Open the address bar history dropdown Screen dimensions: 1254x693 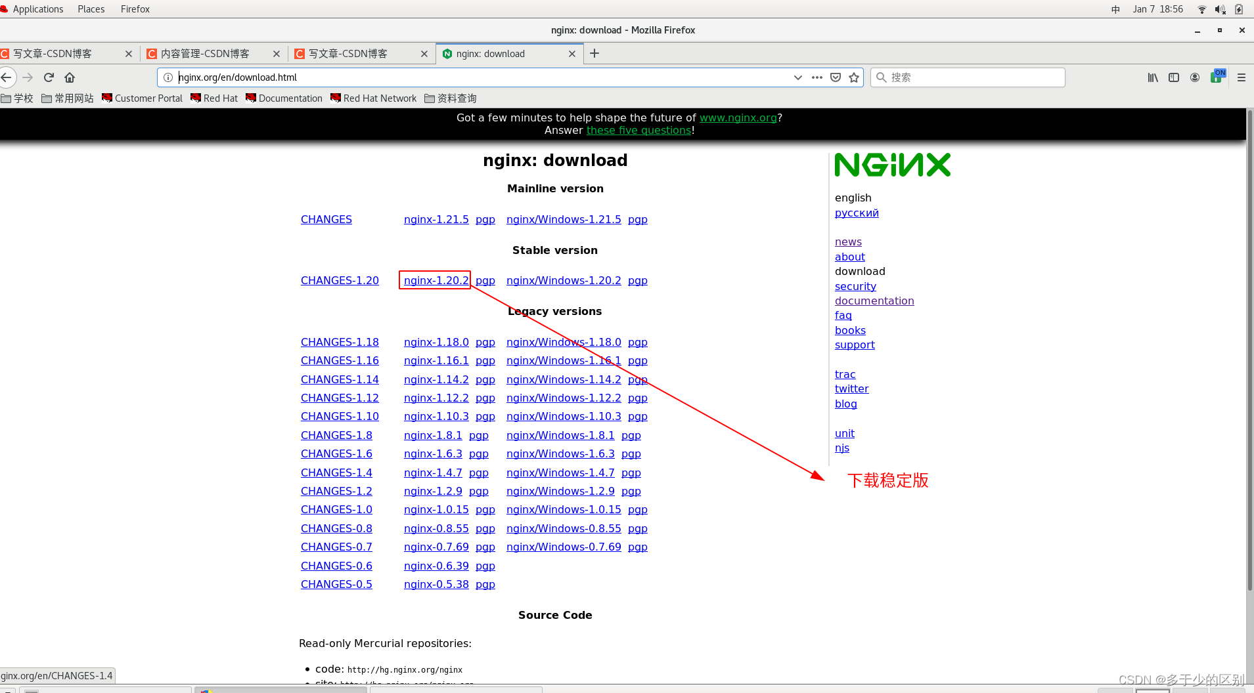[797, 77]
